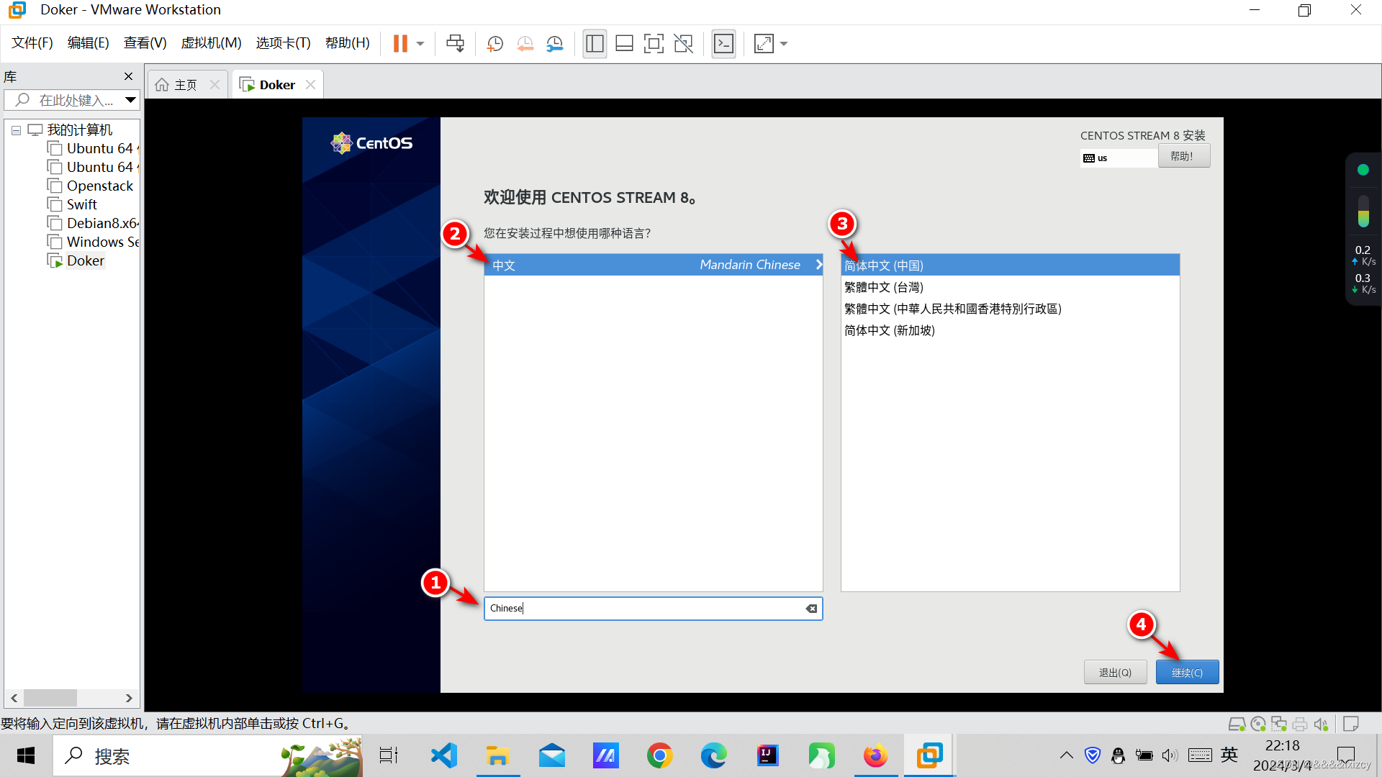The image size is (1382, 777).
Task: Open the console view icon
Action: click(x=723, y=44)
